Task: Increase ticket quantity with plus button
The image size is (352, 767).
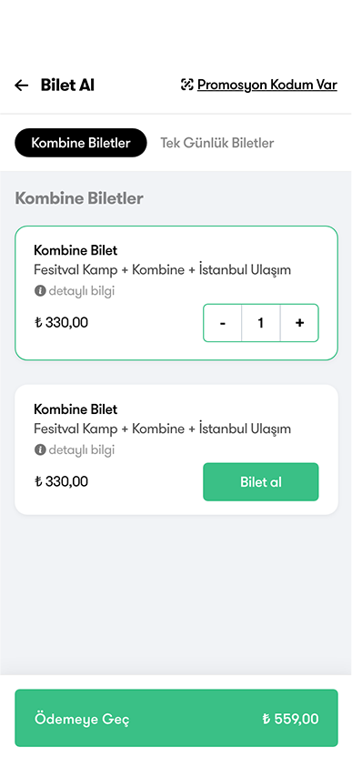Action: pos(299,323)
